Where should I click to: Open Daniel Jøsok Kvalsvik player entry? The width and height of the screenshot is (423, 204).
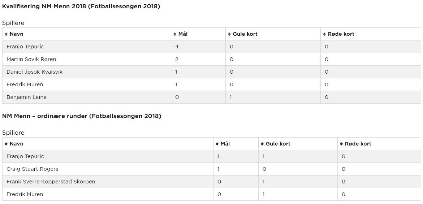(35, 72)
